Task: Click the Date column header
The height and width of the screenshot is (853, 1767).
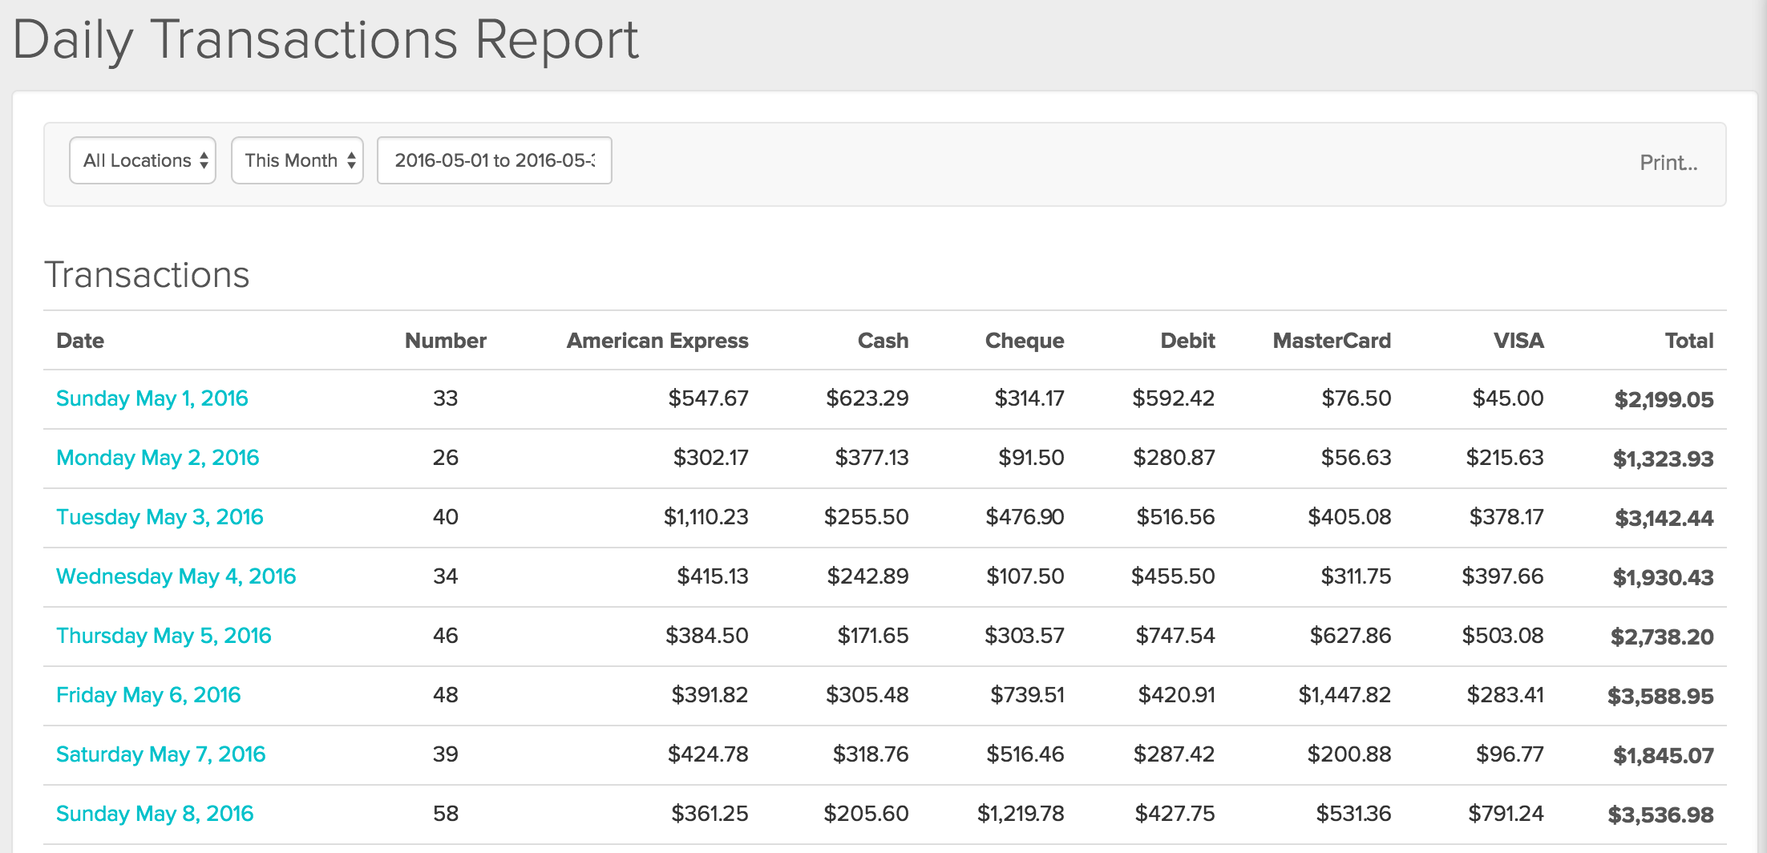Action: click(80, 341)
